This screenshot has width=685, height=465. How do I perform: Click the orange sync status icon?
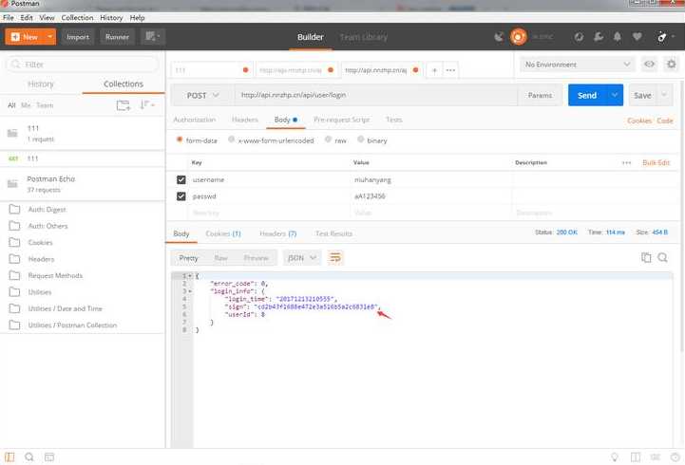pos(518,37)
